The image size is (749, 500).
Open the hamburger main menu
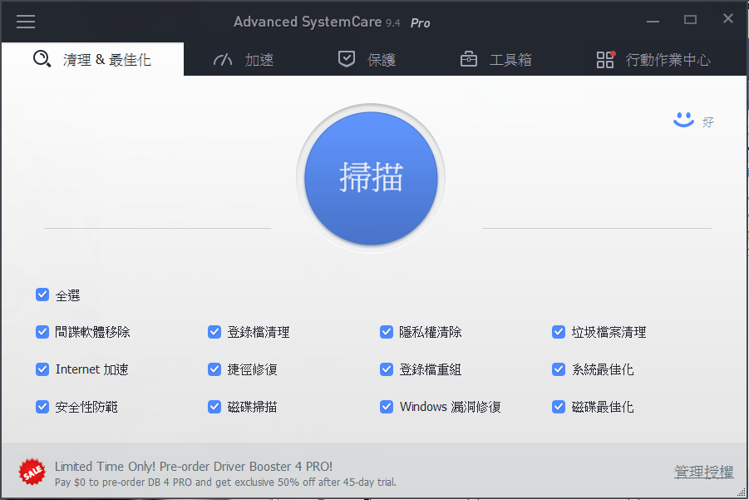point(26,22)
